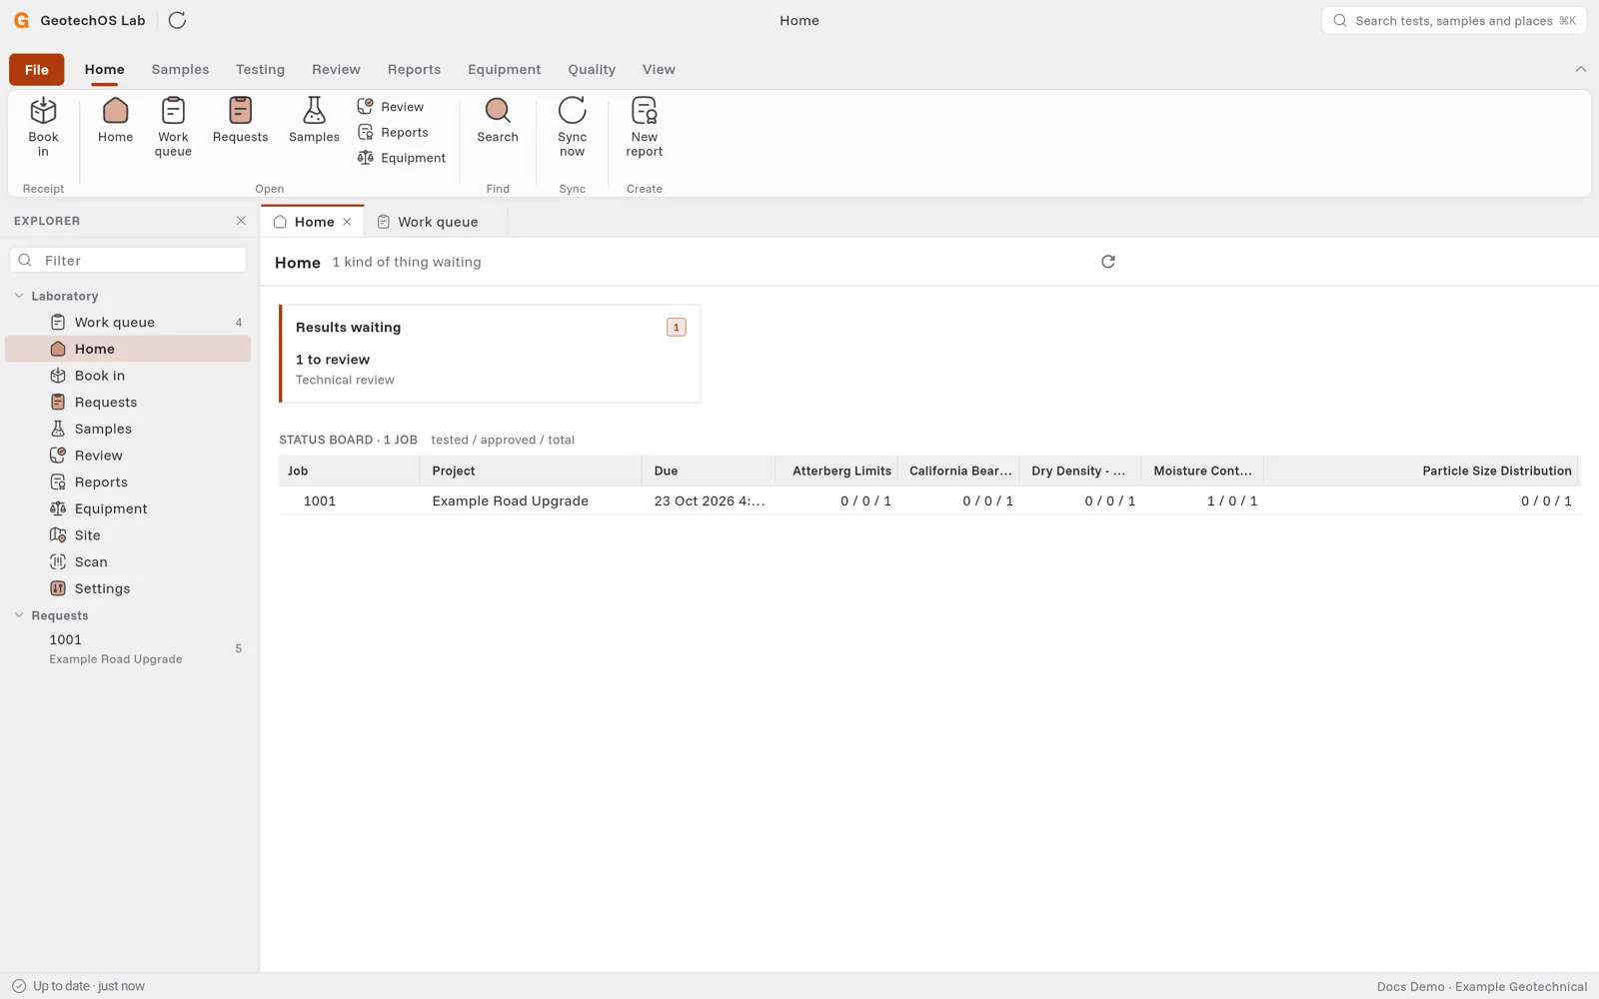Open Requests from the ribbon
This screenshot has width=1599, height=999.
pyautogui.click(x=240, y=120)
